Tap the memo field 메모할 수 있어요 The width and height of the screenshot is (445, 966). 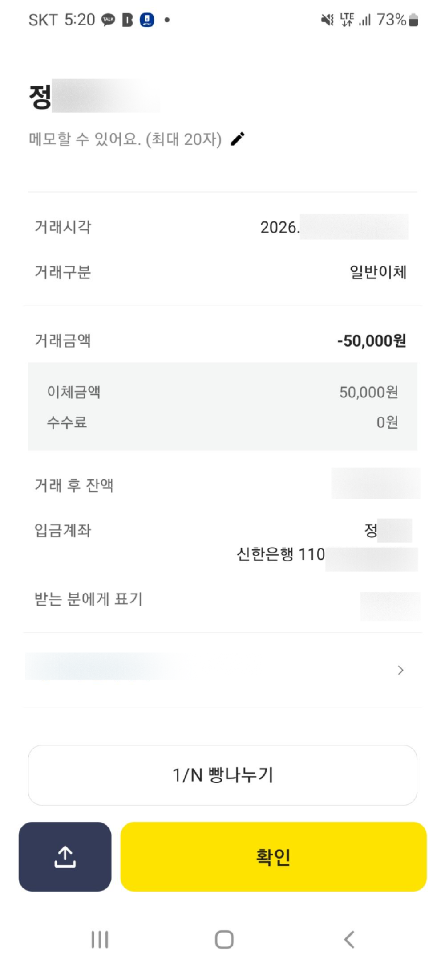coord(125,139)
